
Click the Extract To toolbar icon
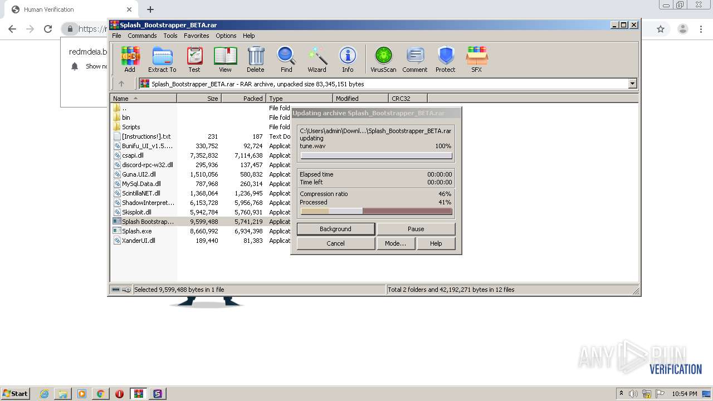tap(162, 60)
